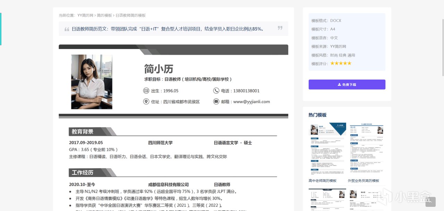
Task: Click the 主修课程 course list line
Action: [x=148, y=156]
